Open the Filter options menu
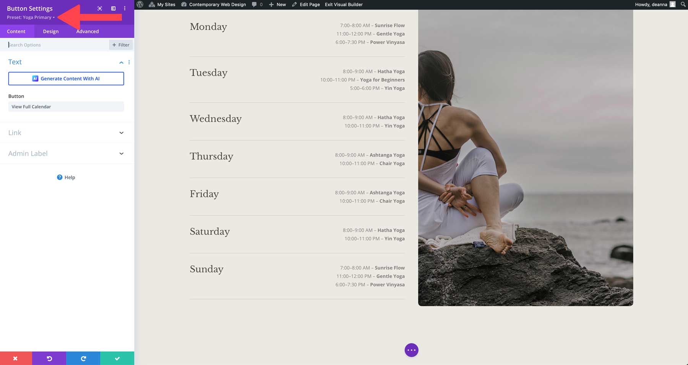Viewport: 688px width, 365px height. (120, 45)
